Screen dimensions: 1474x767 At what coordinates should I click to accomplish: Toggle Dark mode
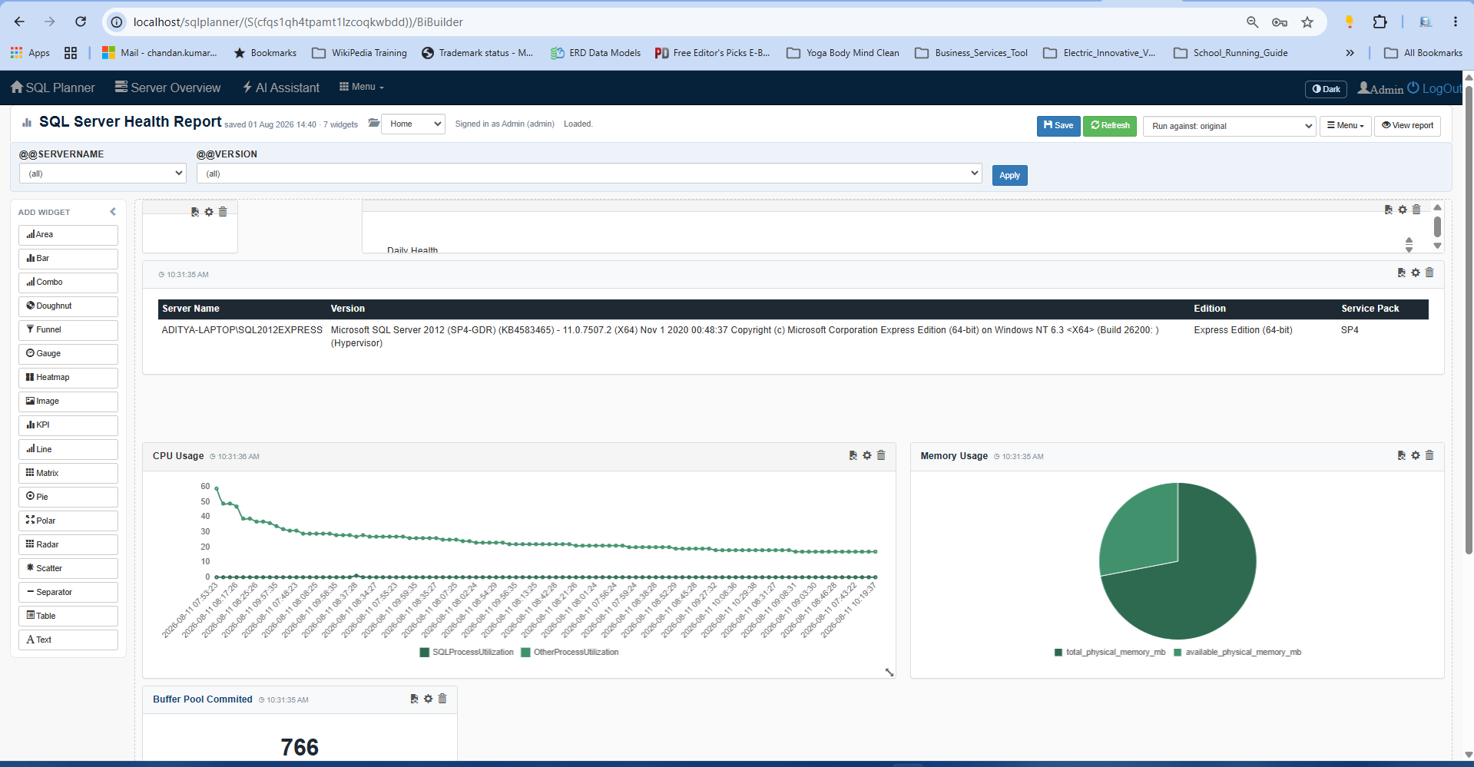click(1326, 89)
